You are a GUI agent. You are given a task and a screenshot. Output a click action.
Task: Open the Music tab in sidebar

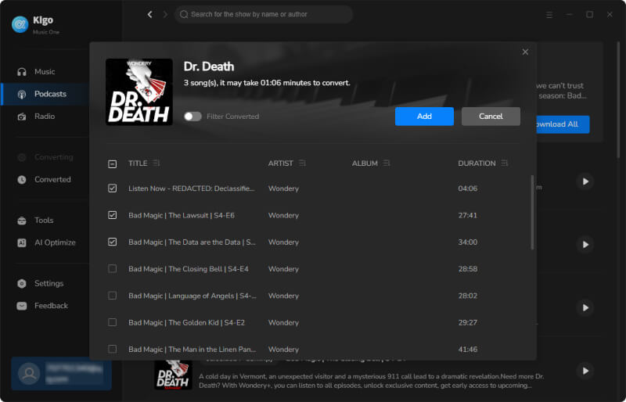[x=45, y=72]
